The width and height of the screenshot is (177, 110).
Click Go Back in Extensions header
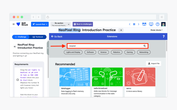click(57, 36)
